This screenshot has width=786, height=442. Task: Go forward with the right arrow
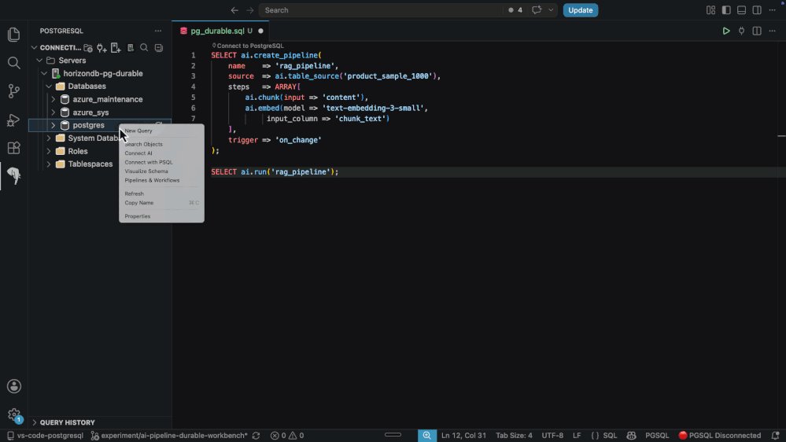point(249,10)
